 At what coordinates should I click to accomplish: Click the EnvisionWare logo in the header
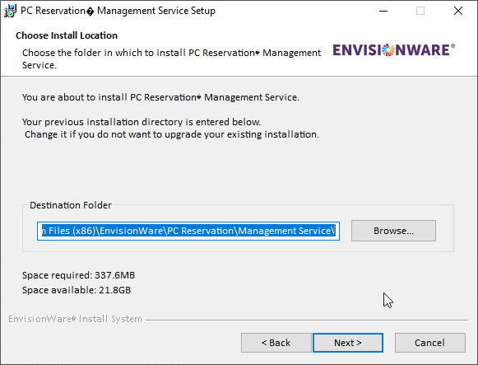point(393,50)
